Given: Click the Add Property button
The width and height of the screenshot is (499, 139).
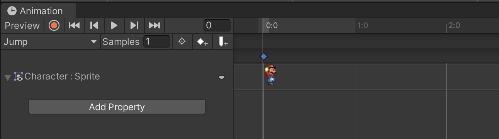Looking at the screenshot, I should pyautogui.click(x=117, y=107).
